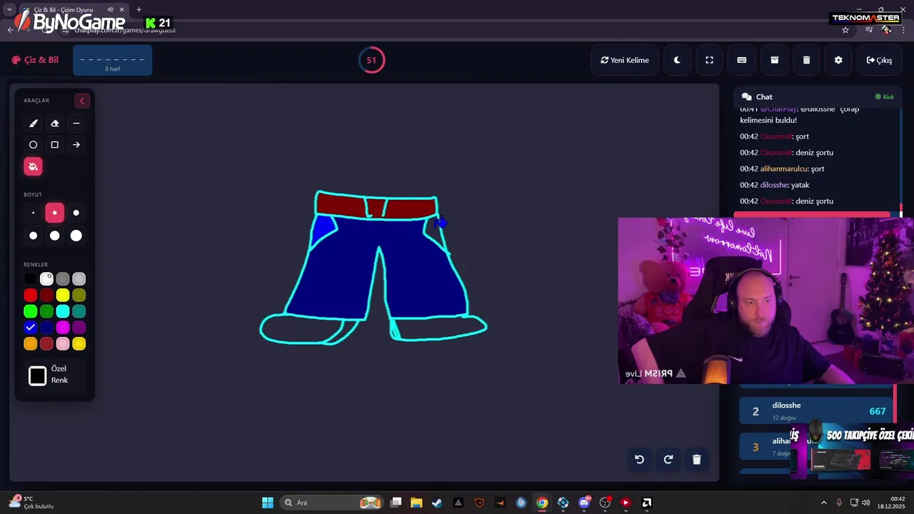Click the Kick status indicator in chat
The height and width of the screenshot is (514, 914).
[884, 96]
